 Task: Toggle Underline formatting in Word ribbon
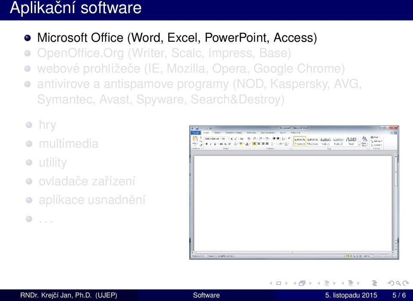(x=215, y=144)
